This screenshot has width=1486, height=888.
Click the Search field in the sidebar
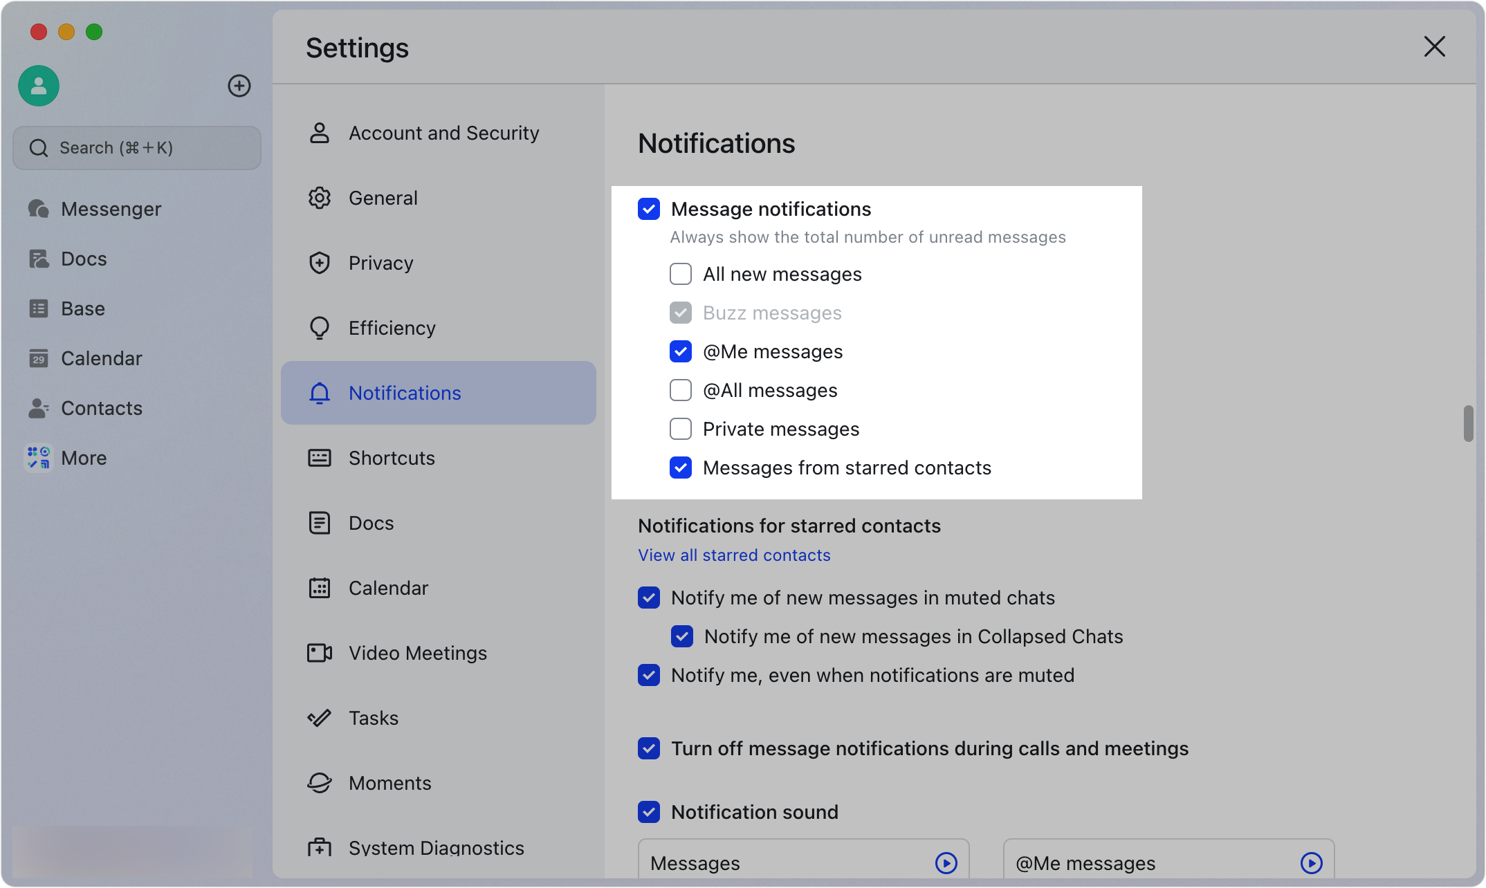click(137, 148)
